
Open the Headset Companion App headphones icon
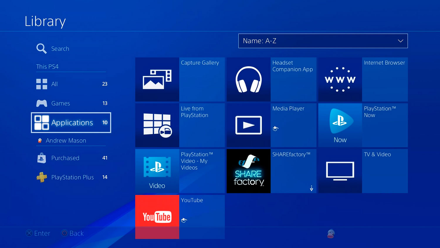point(248,79)
